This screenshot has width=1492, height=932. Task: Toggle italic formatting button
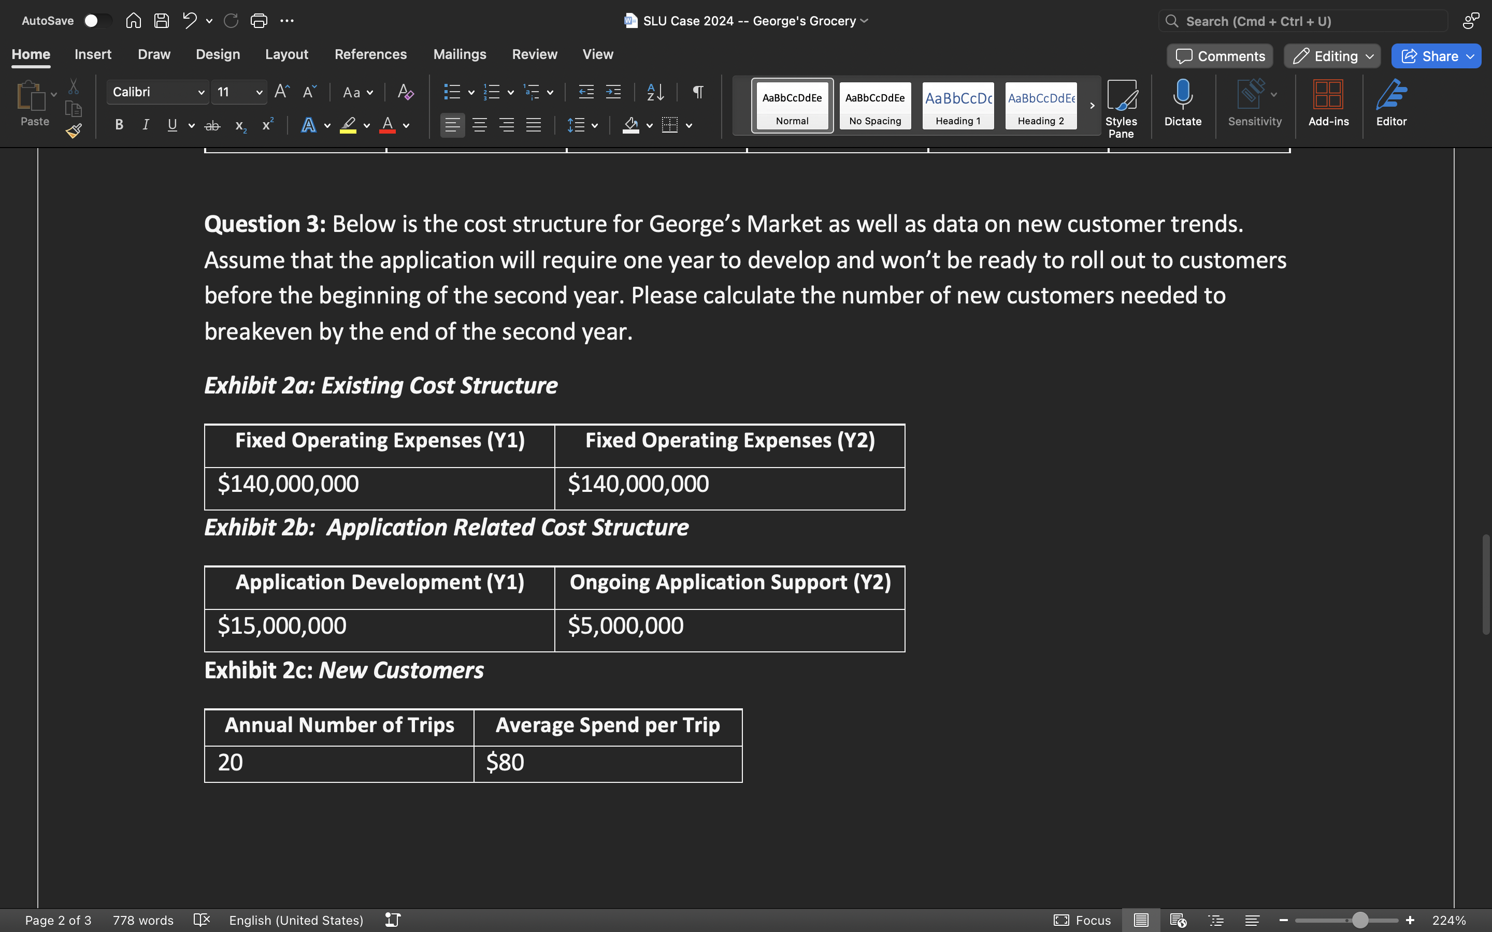[x=146, y=125]
